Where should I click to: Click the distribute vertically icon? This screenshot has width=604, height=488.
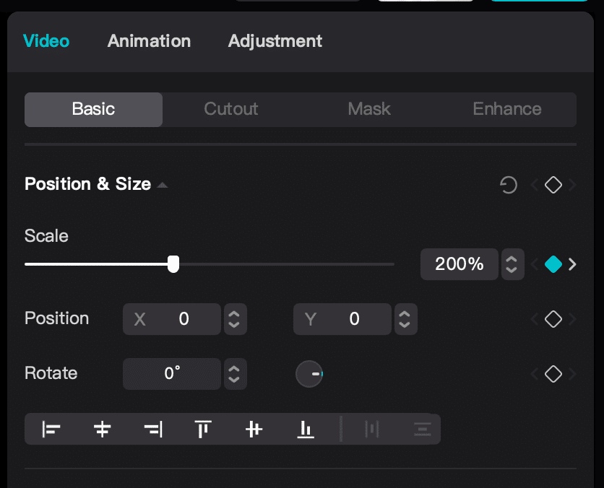[x=423, y=429]
